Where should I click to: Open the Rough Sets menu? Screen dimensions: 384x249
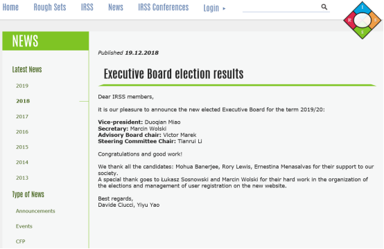pos(50,8)
